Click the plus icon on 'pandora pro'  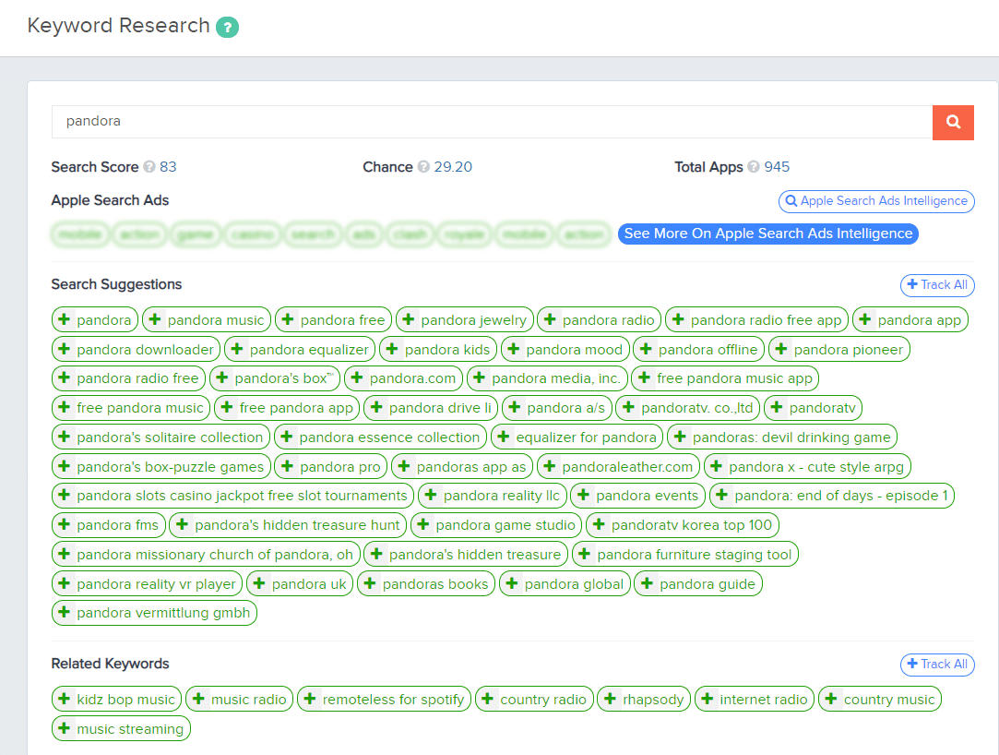click(x=288, y=466)
